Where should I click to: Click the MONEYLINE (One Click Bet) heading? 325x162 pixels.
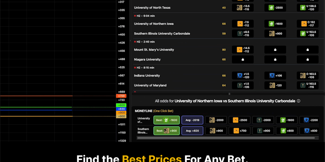(154, 111)
